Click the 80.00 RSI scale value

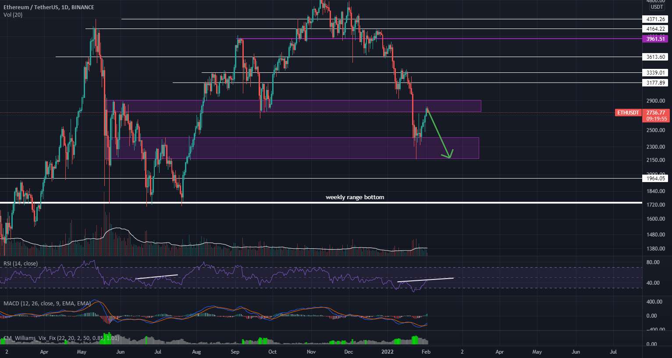(x=653, y=263)
